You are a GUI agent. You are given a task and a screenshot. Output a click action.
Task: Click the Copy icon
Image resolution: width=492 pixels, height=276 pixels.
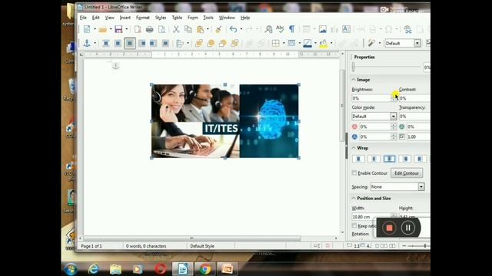point(188,29)
